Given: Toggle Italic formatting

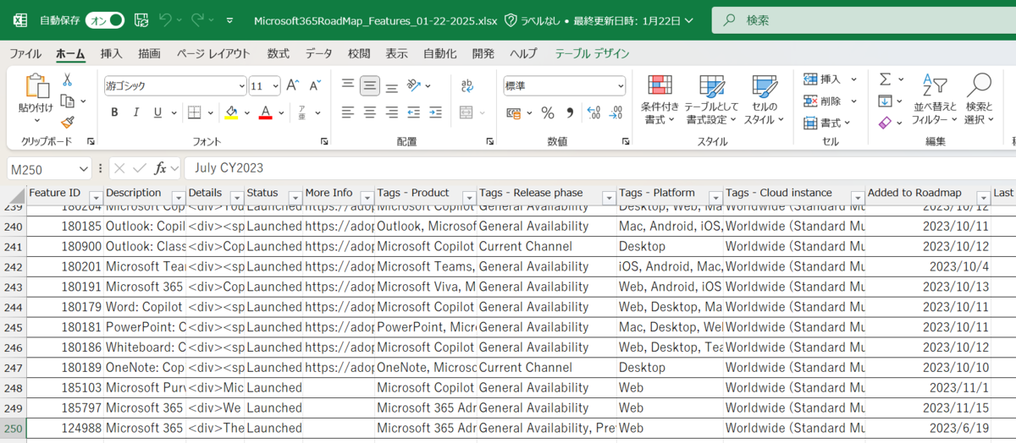Looking at the screenshot, I should click(x=136, y=112).
